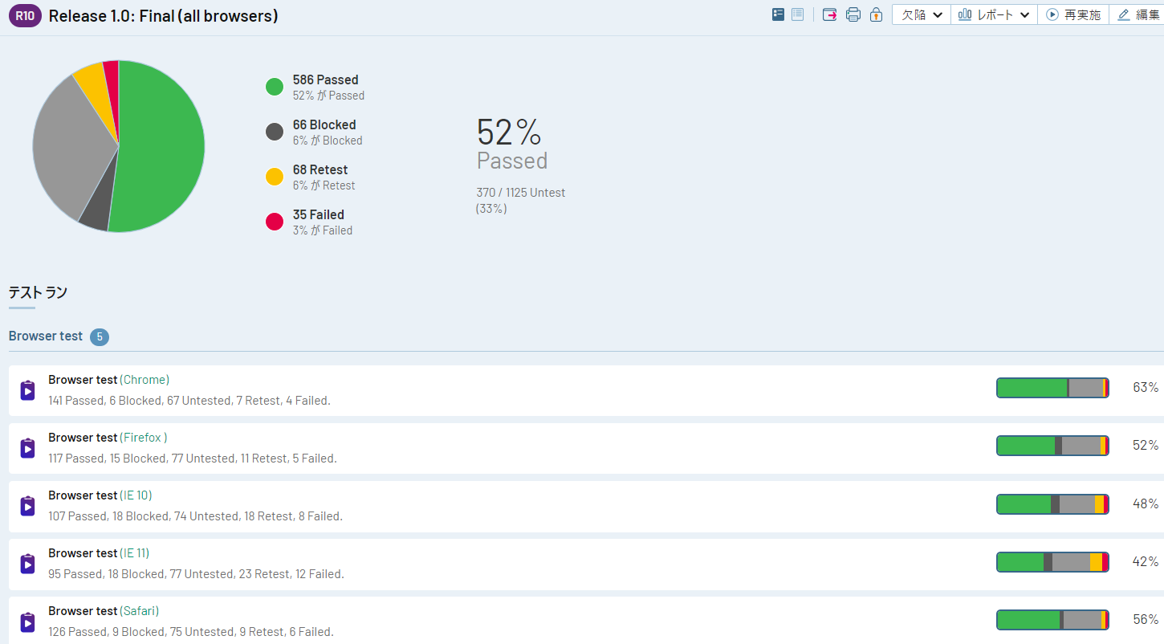Click the Chrome test run clipboard icon
The image size is (1164, 644).
tap(27, 391)
